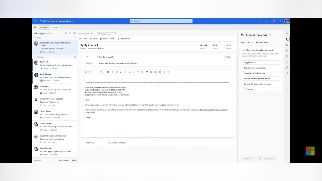The image size is (322, 181).
Task: Toggle italic formatting in the email editor
Action: click(112, 72)
